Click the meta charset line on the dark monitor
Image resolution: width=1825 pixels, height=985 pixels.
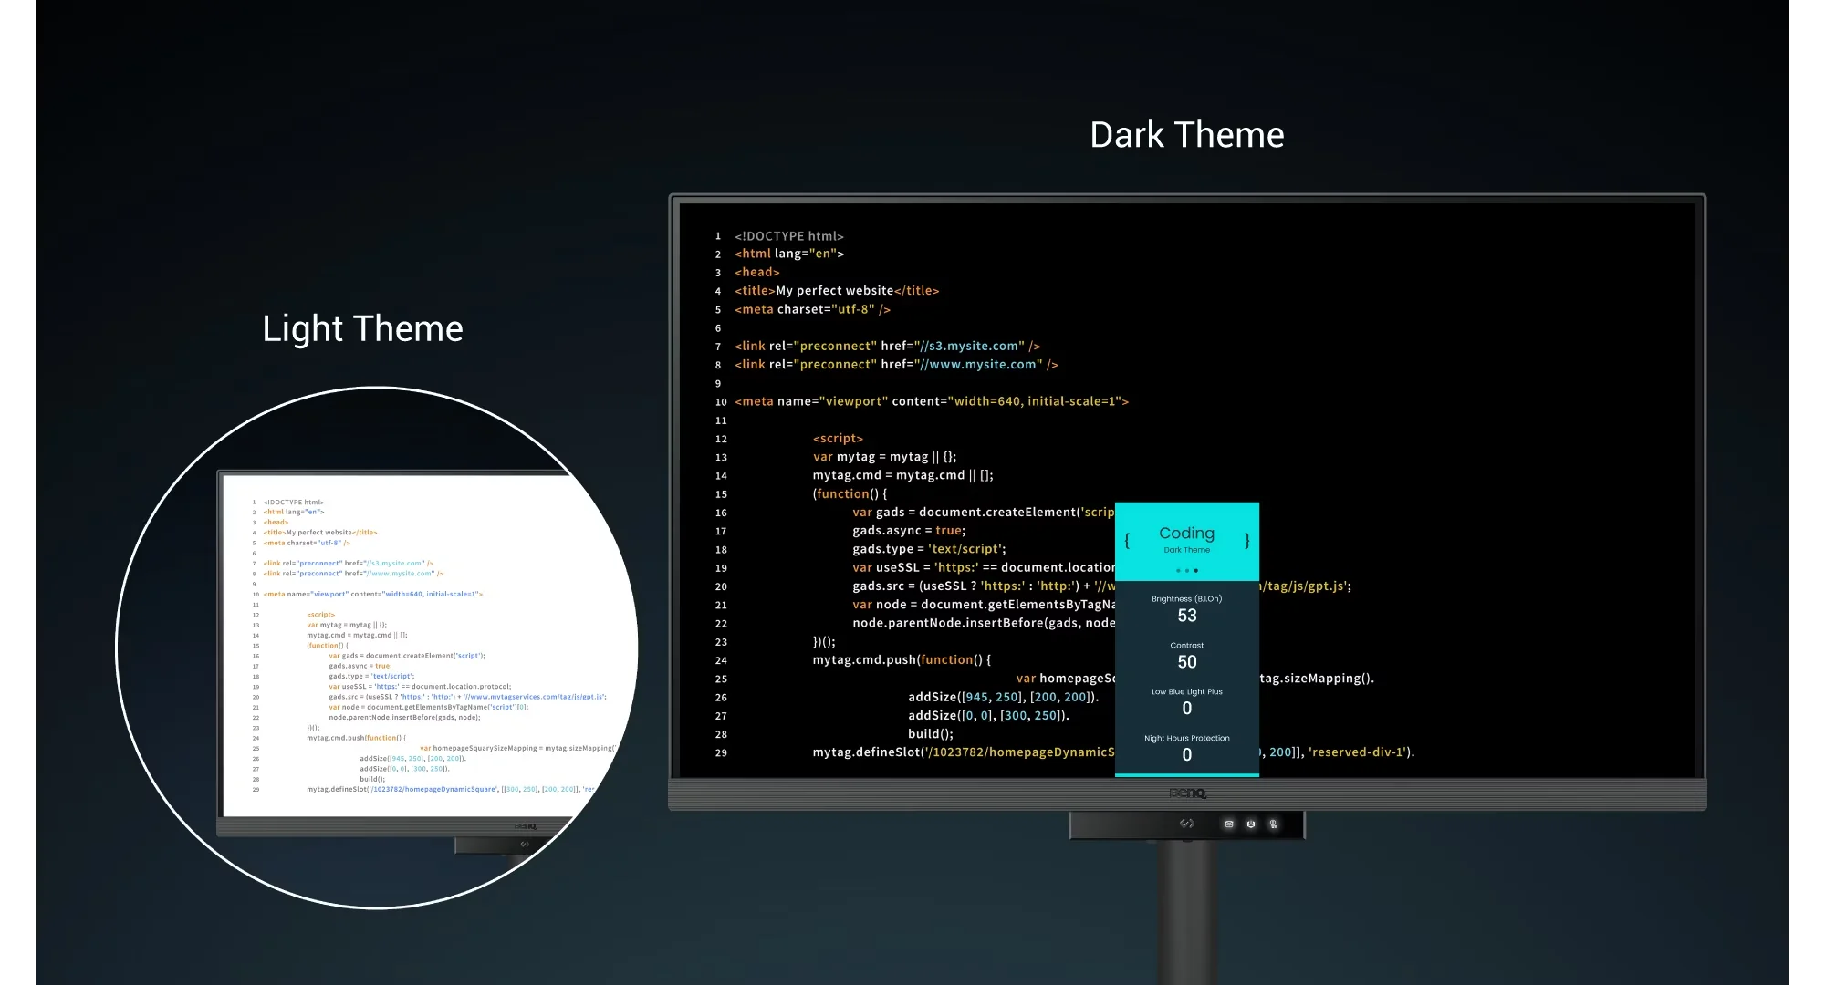click(812, 309)
